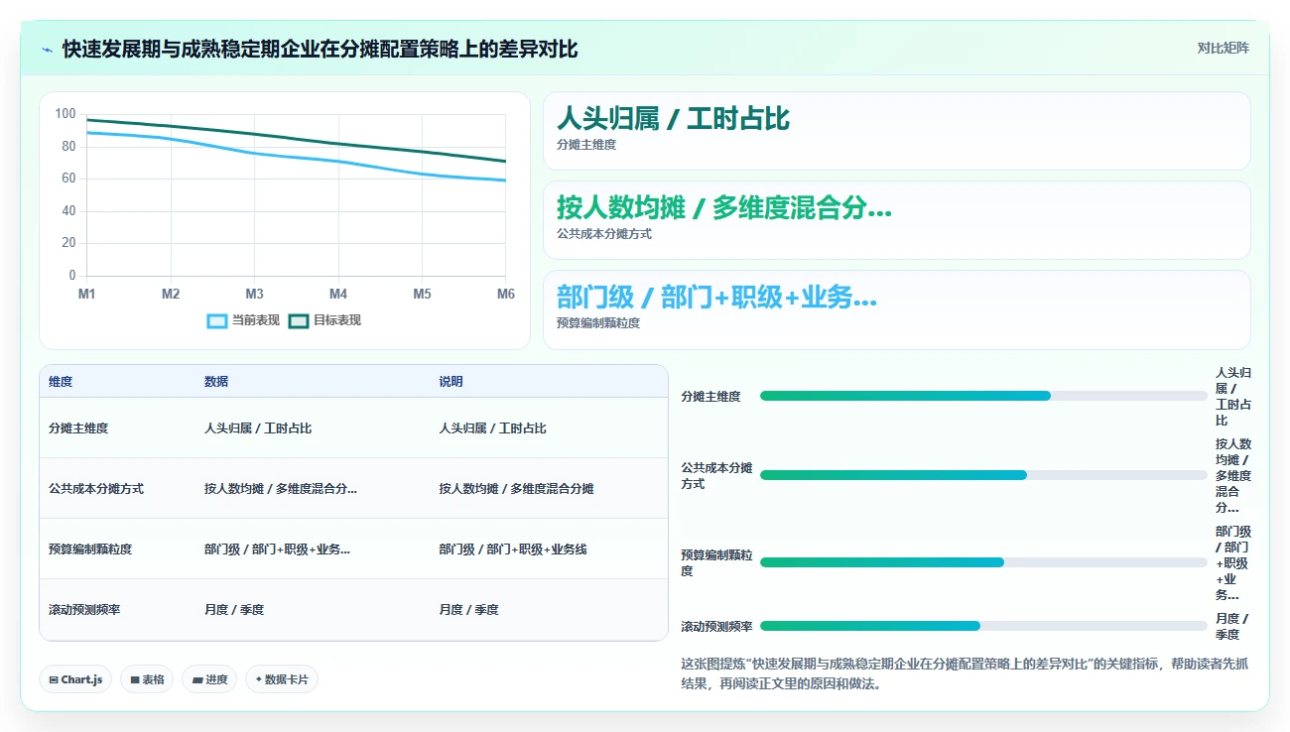Click the lightning icon beside the title
This screenshot has width=1290, height=732.
pos(47,50)
